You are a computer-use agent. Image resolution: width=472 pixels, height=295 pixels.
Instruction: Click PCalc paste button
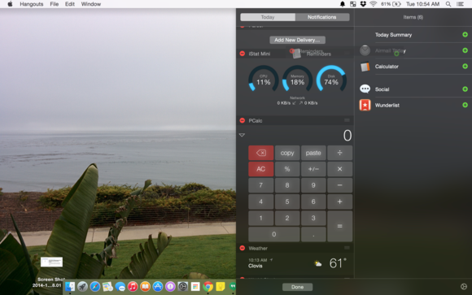tap(313, 153)
